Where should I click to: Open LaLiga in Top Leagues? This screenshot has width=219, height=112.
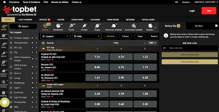[23, 78]
